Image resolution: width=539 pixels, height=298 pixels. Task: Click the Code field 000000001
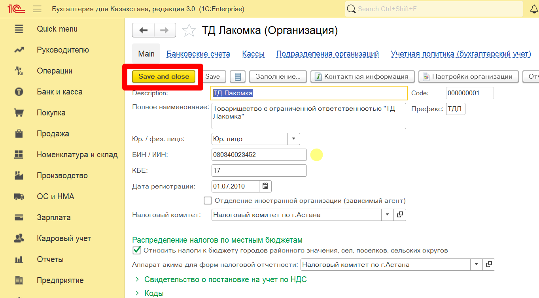click(x=470, y=93)
